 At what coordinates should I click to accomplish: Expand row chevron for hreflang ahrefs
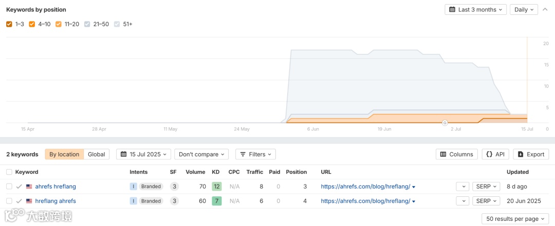tap(462, 201)
